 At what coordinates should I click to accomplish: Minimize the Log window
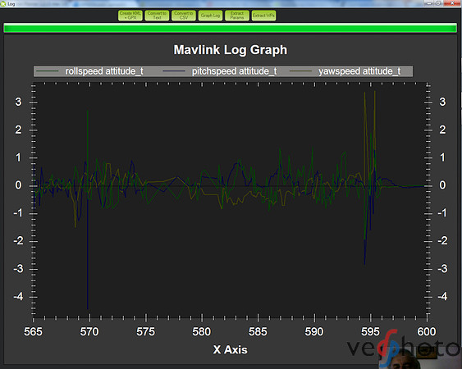tap(429, 3)
